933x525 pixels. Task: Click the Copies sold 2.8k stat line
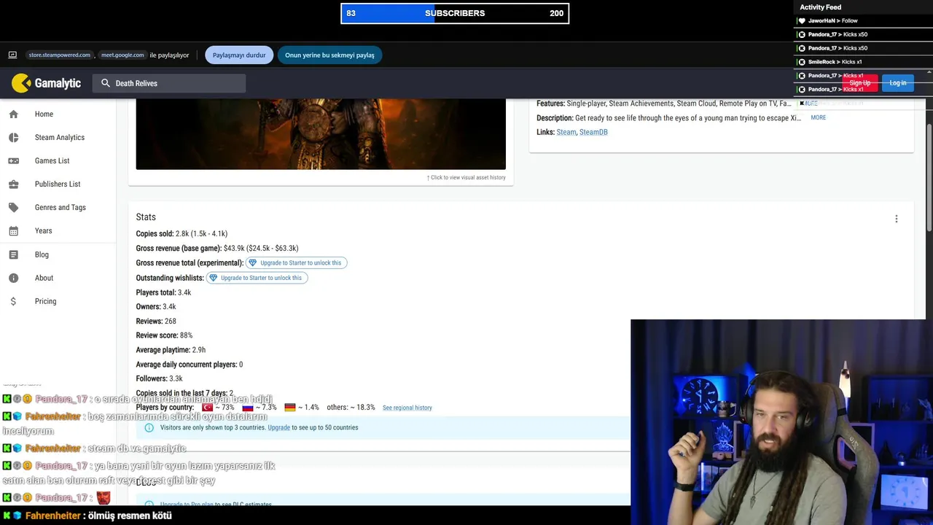click(181, 233)
